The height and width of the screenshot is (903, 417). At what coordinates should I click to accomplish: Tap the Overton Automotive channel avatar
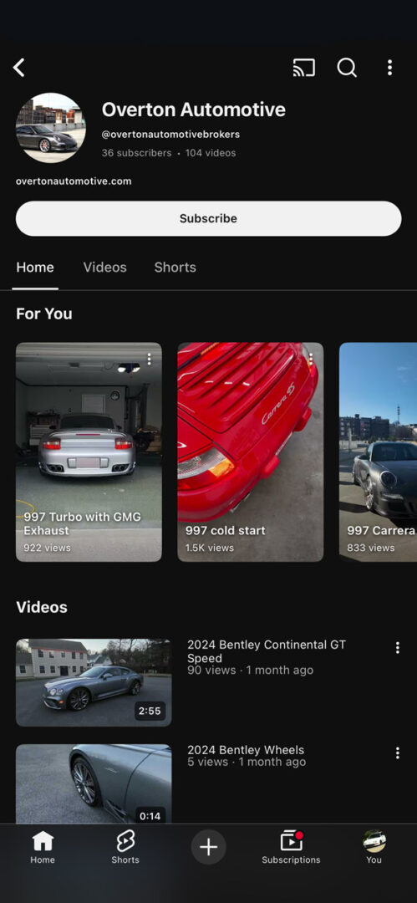(51, 128)
